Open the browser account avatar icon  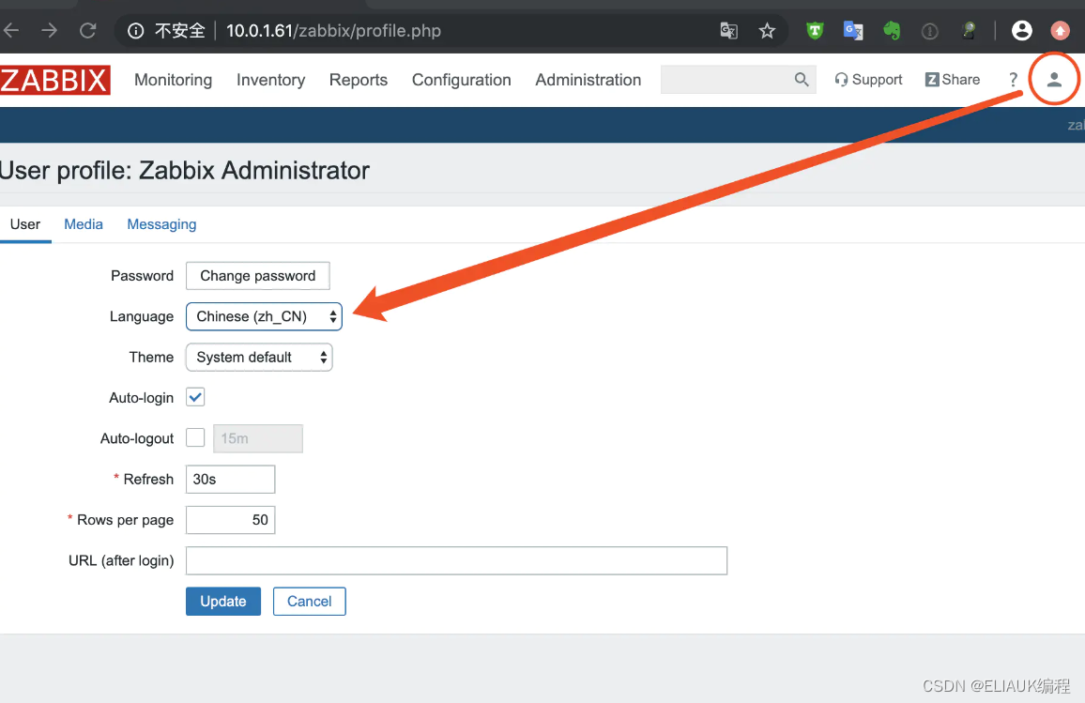[x=1022, y=30]
